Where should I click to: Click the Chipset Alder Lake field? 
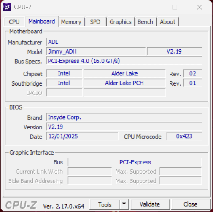[124, 73]
